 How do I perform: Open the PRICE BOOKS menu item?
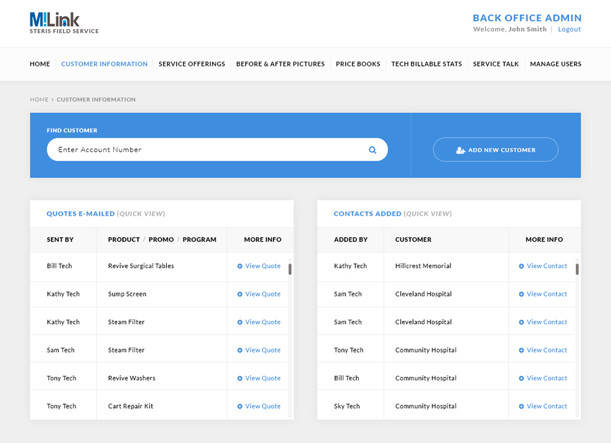tap(358, 64)
